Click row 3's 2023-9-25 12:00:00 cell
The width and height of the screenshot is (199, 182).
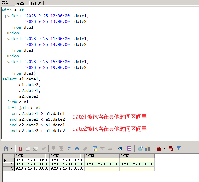[32, 168]
